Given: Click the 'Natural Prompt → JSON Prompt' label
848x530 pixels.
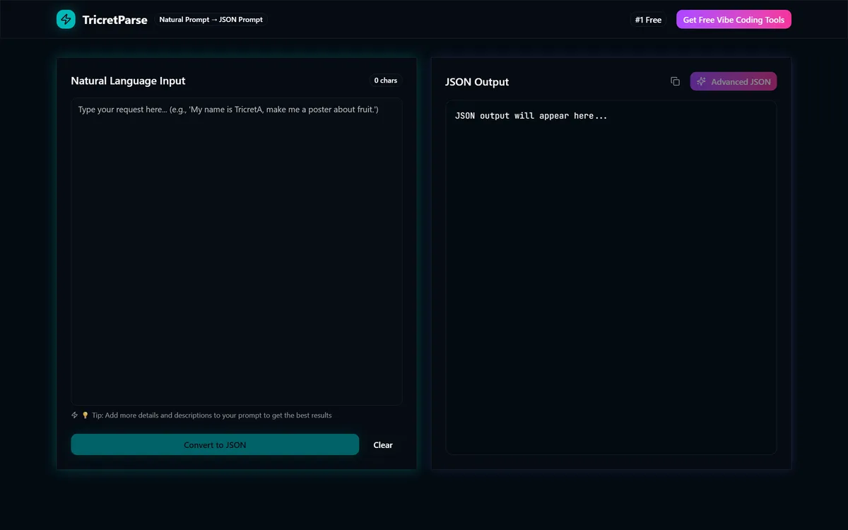Looking at the screenshot, I should 211,20.
